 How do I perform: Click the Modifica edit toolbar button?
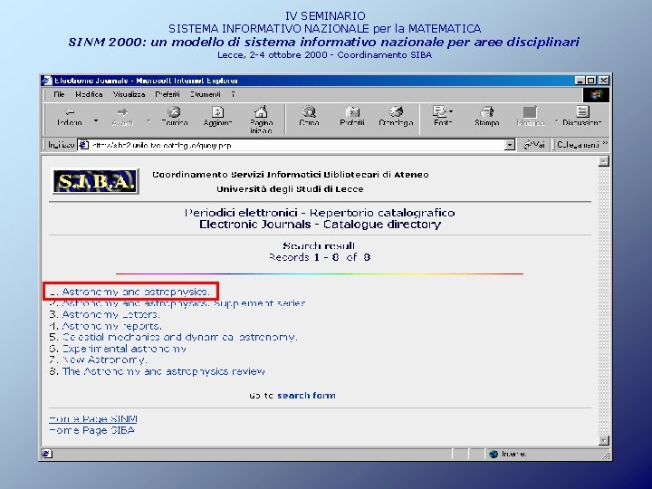click(x=530, y=117)
